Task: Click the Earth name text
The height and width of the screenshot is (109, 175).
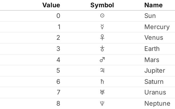Action: (x=152, y=49)
